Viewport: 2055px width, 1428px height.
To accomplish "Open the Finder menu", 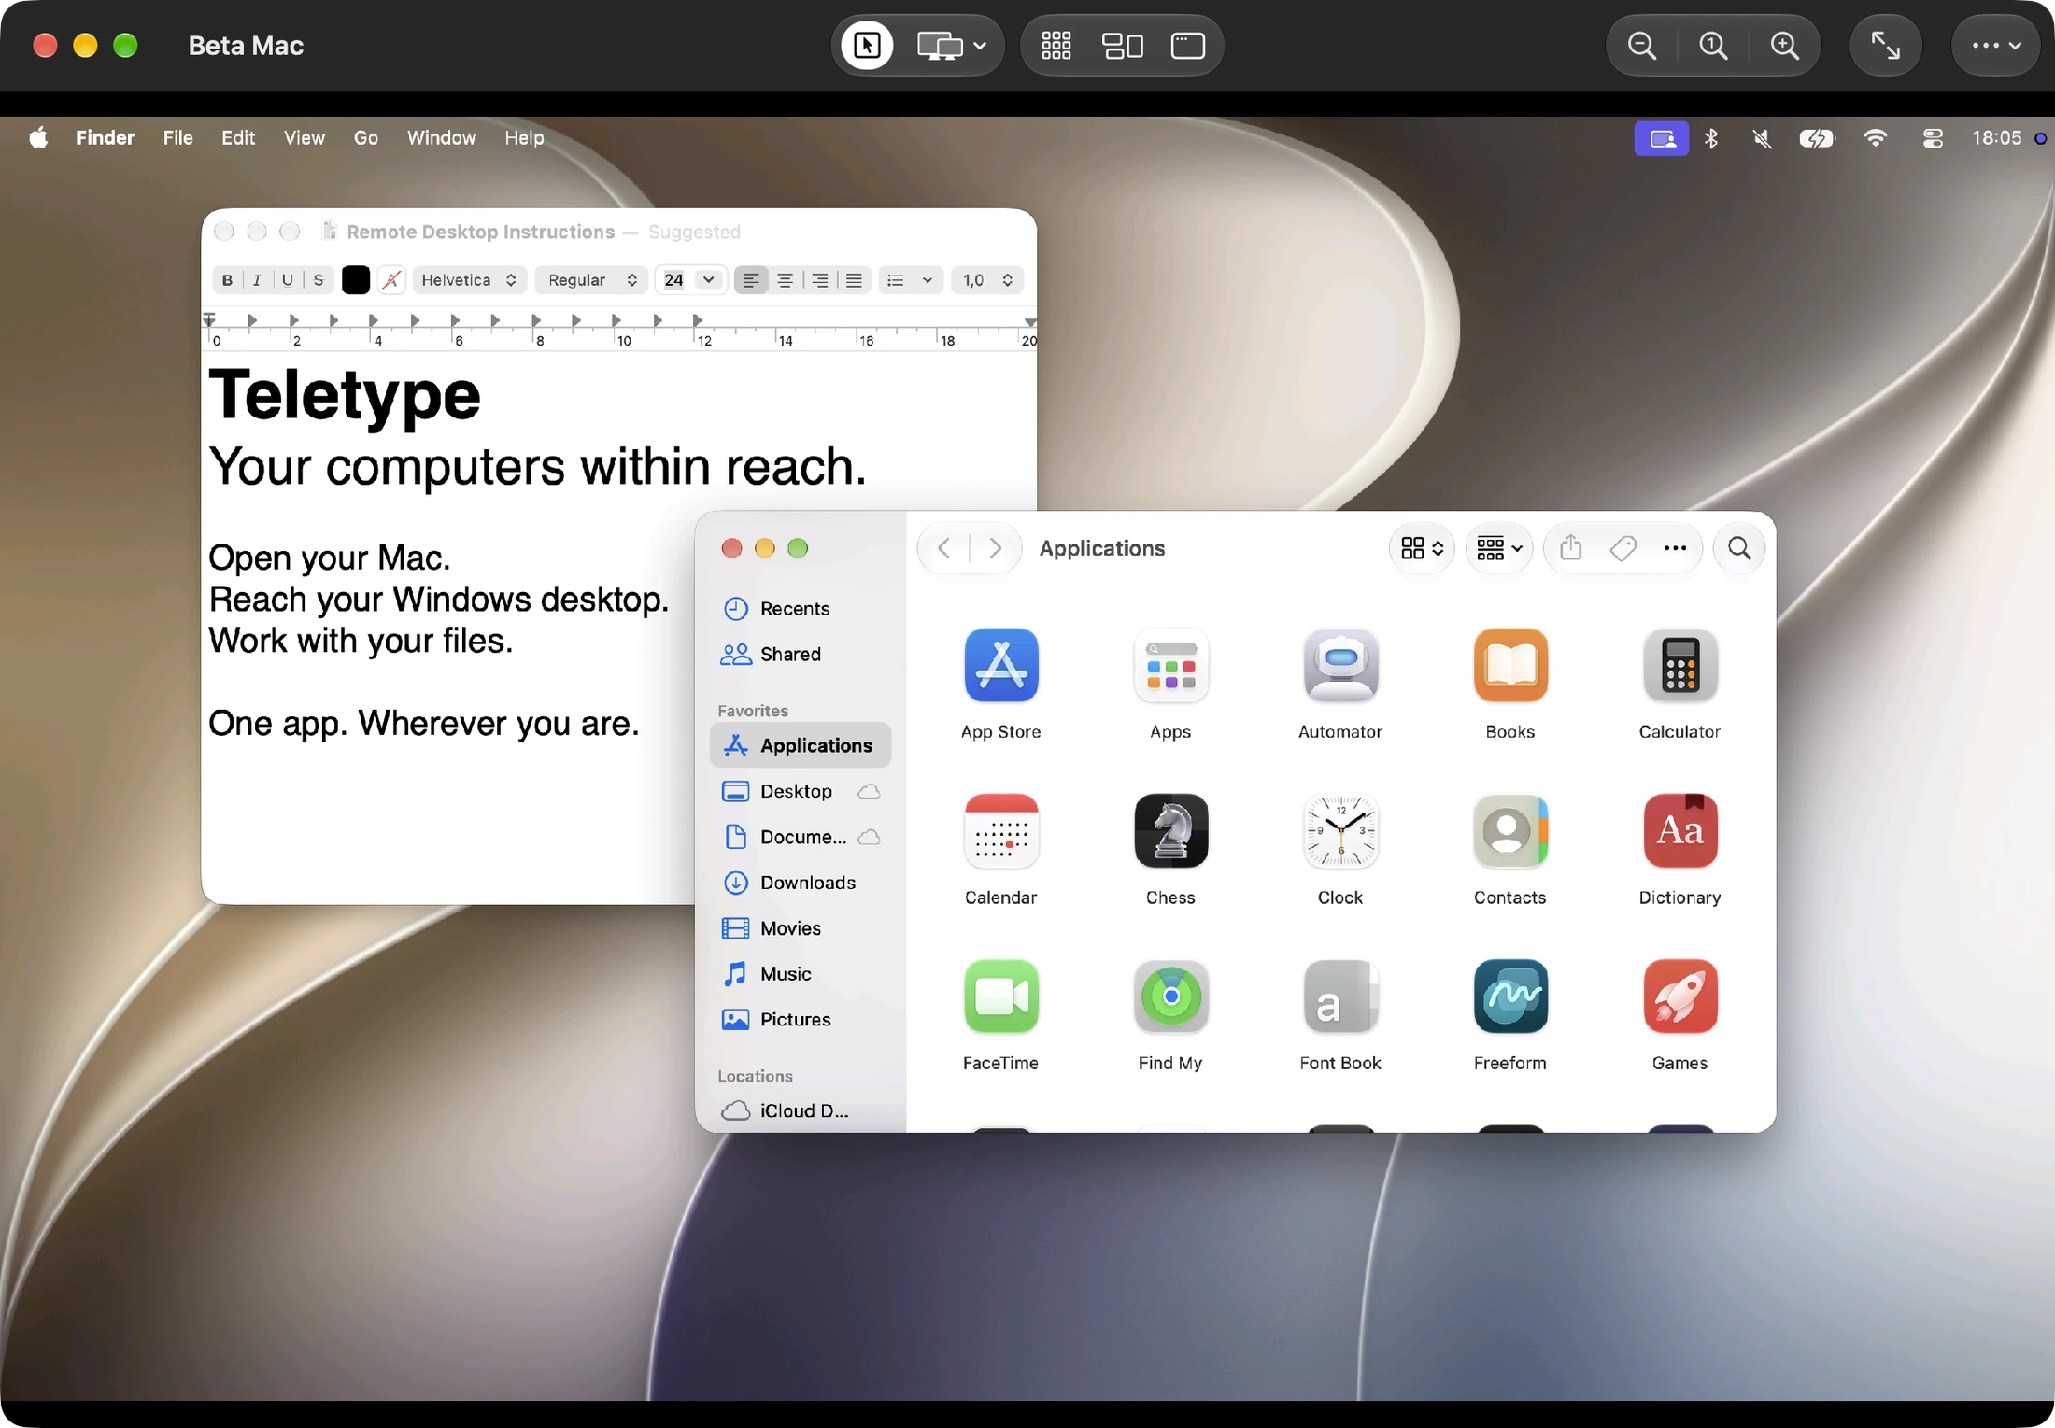I will click(x=105, y=138).
